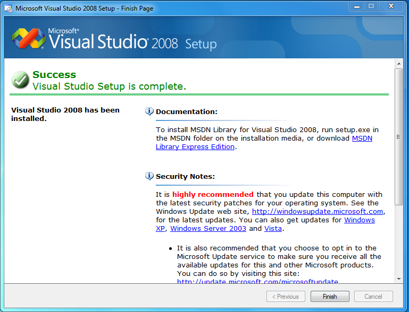Open the Windows Server 2003 link

[x=208, y=229]
